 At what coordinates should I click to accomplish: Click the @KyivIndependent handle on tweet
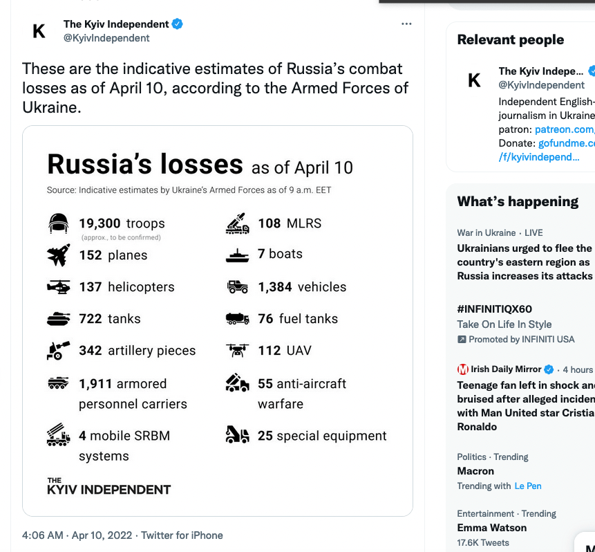click(x=106, y=38)
